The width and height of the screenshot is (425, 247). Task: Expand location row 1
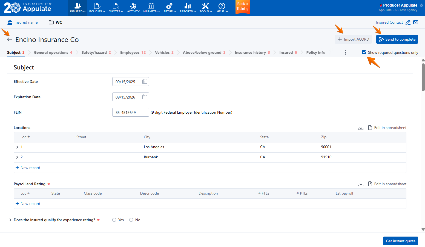(x=17, y=147)
